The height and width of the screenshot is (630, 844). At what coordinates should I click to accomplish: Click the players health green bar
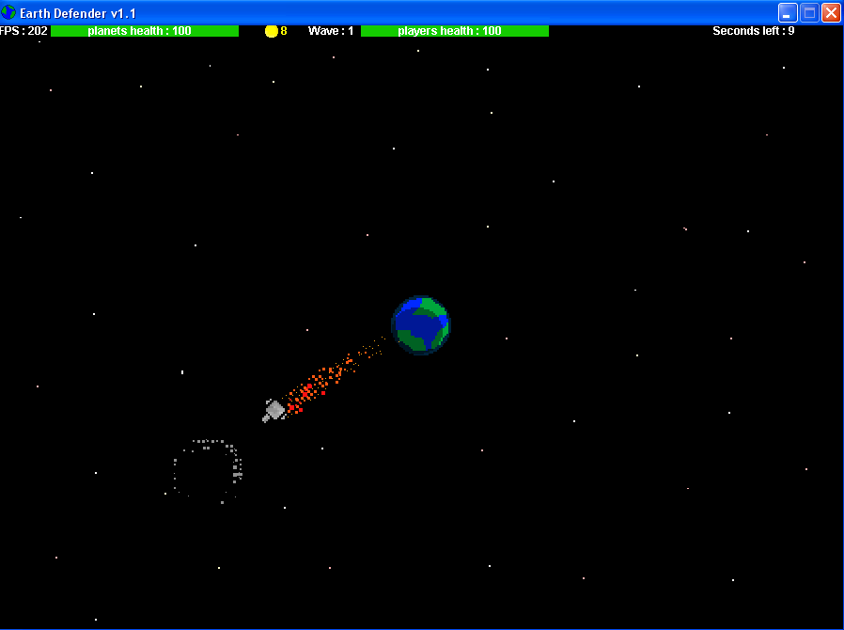(x=455, y=31)
